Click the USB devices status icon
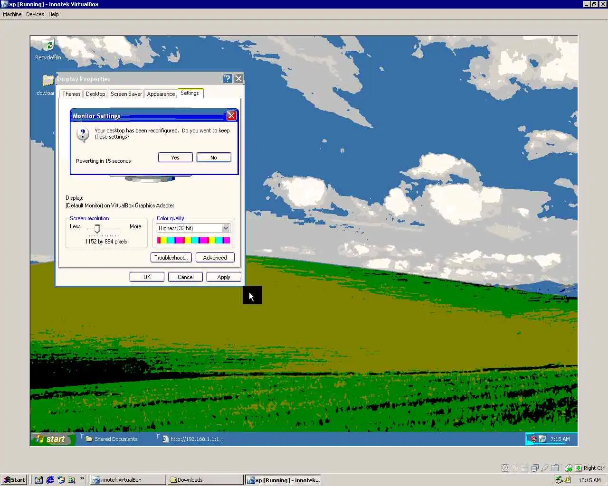608x486 pixels. coord(545,468)
